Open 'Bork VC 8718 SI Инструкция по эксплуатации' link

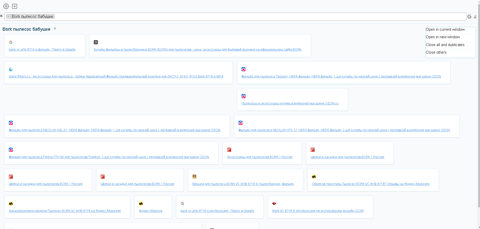[x=318, y=211]
